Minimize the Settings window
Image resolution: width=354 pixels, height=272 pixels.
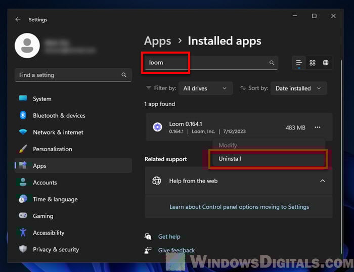tap(295, 16)
